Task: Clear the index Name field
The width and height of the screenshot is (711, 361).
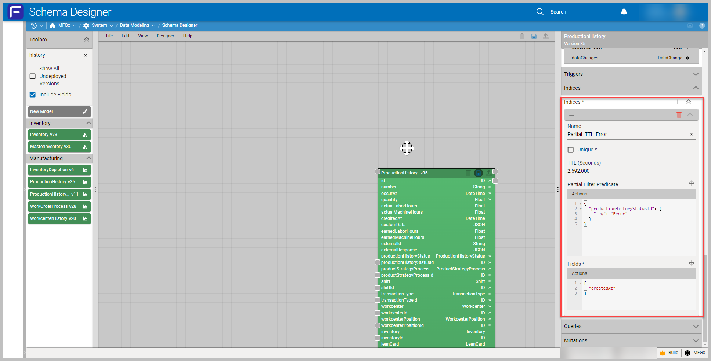Action: (691, 134)
